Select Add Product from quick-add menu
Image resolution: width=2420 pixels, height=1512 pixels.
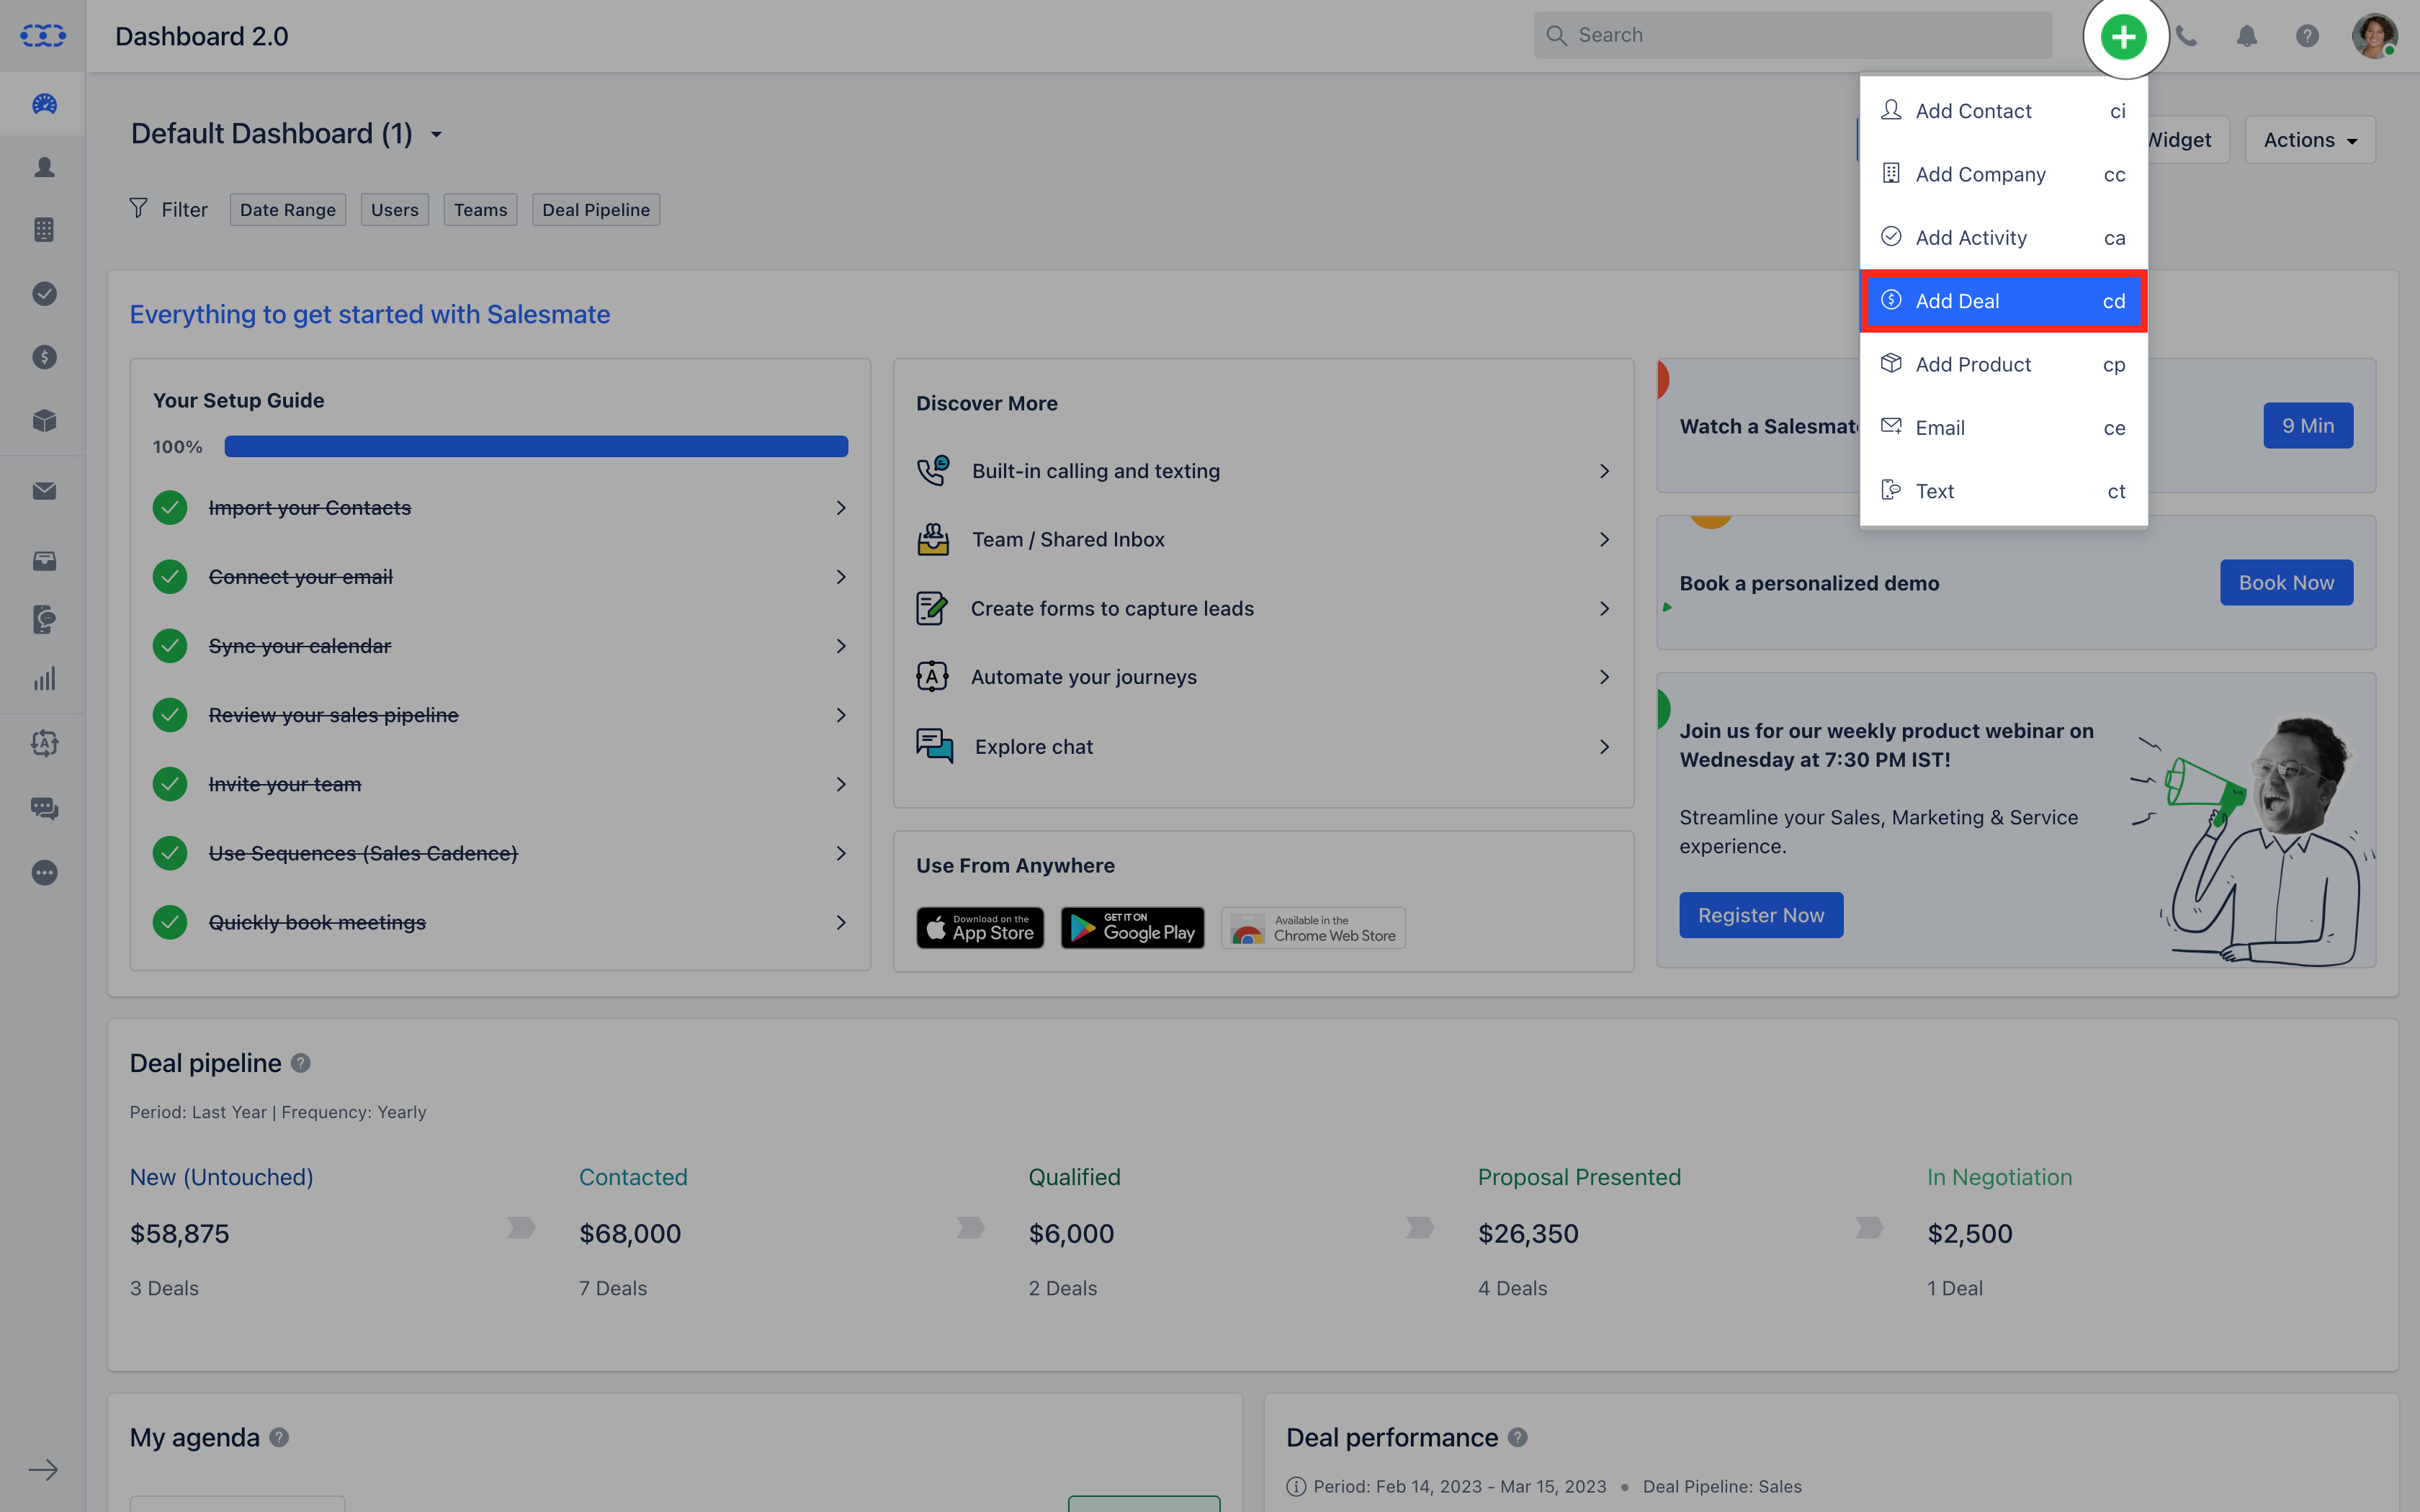click(x=2003, y=364)
